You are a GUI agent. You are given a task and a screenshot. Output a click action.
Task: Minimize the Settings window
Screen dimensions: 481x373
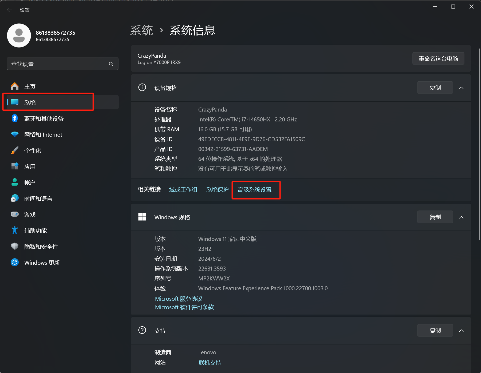[435, 6]
